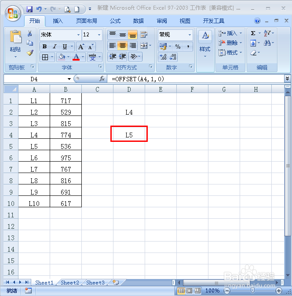Apply fill color paint bucket

(x=62, y=57)
